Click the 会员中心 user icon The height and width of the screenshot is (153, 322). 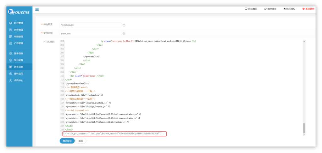point(10,80)
